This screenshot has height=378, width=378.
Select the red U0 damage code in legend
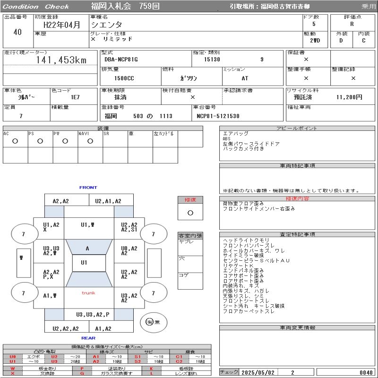pyautogui.click(x=13, y=357)
